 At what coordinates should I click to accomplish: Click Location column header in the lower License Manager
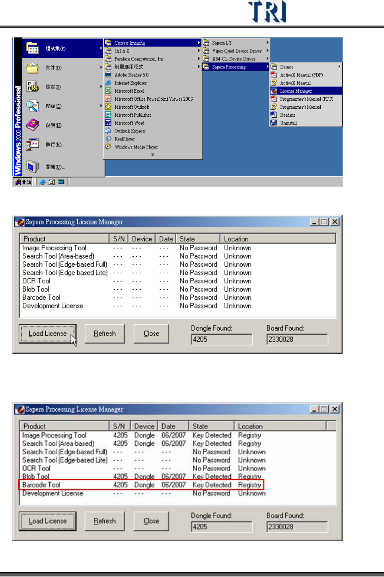(280, 426)
